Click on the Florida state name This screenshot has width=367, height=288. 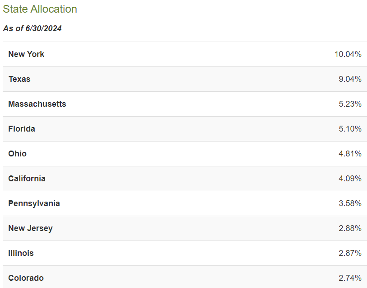(x=22, y=129)
